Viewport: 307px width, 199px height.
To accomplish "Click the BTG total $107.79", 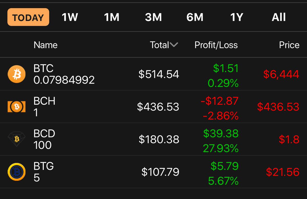I will [160, 172].
